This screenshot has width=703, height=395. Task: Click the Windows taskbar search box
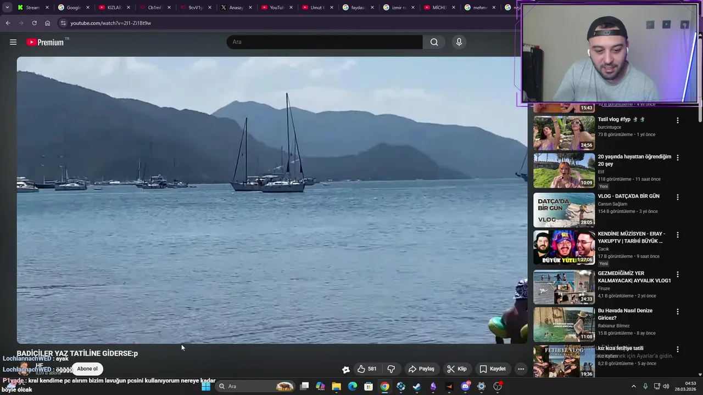[x=256, y=386]
